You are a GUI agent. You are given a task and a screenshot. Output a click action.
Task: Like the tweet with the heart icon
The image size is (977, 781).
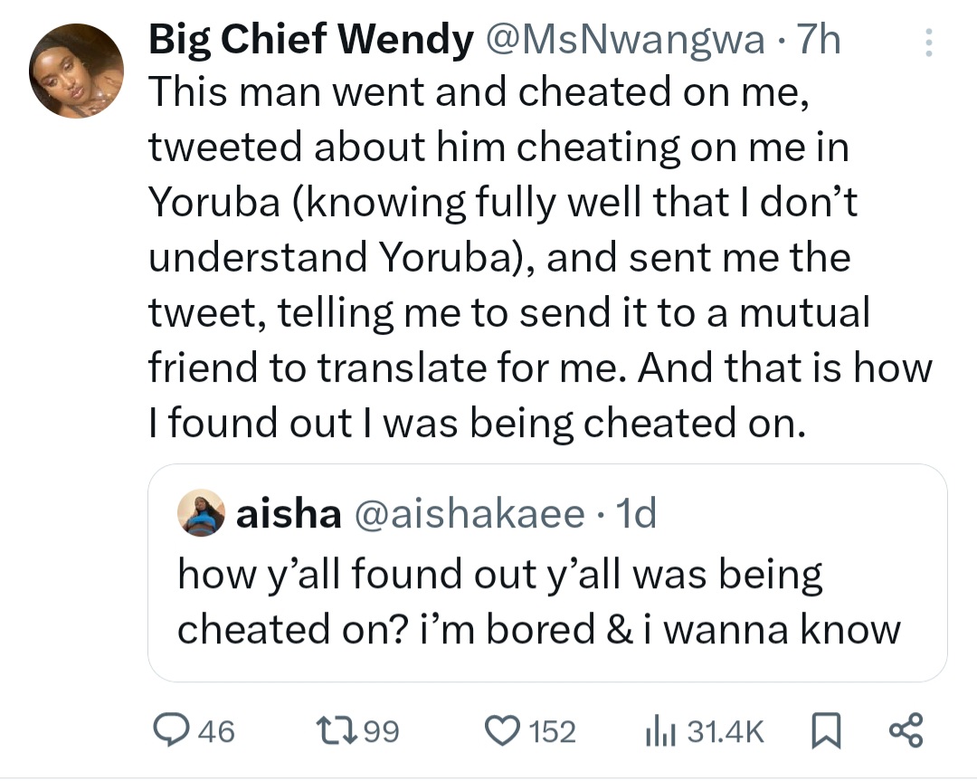click(506, 730)
